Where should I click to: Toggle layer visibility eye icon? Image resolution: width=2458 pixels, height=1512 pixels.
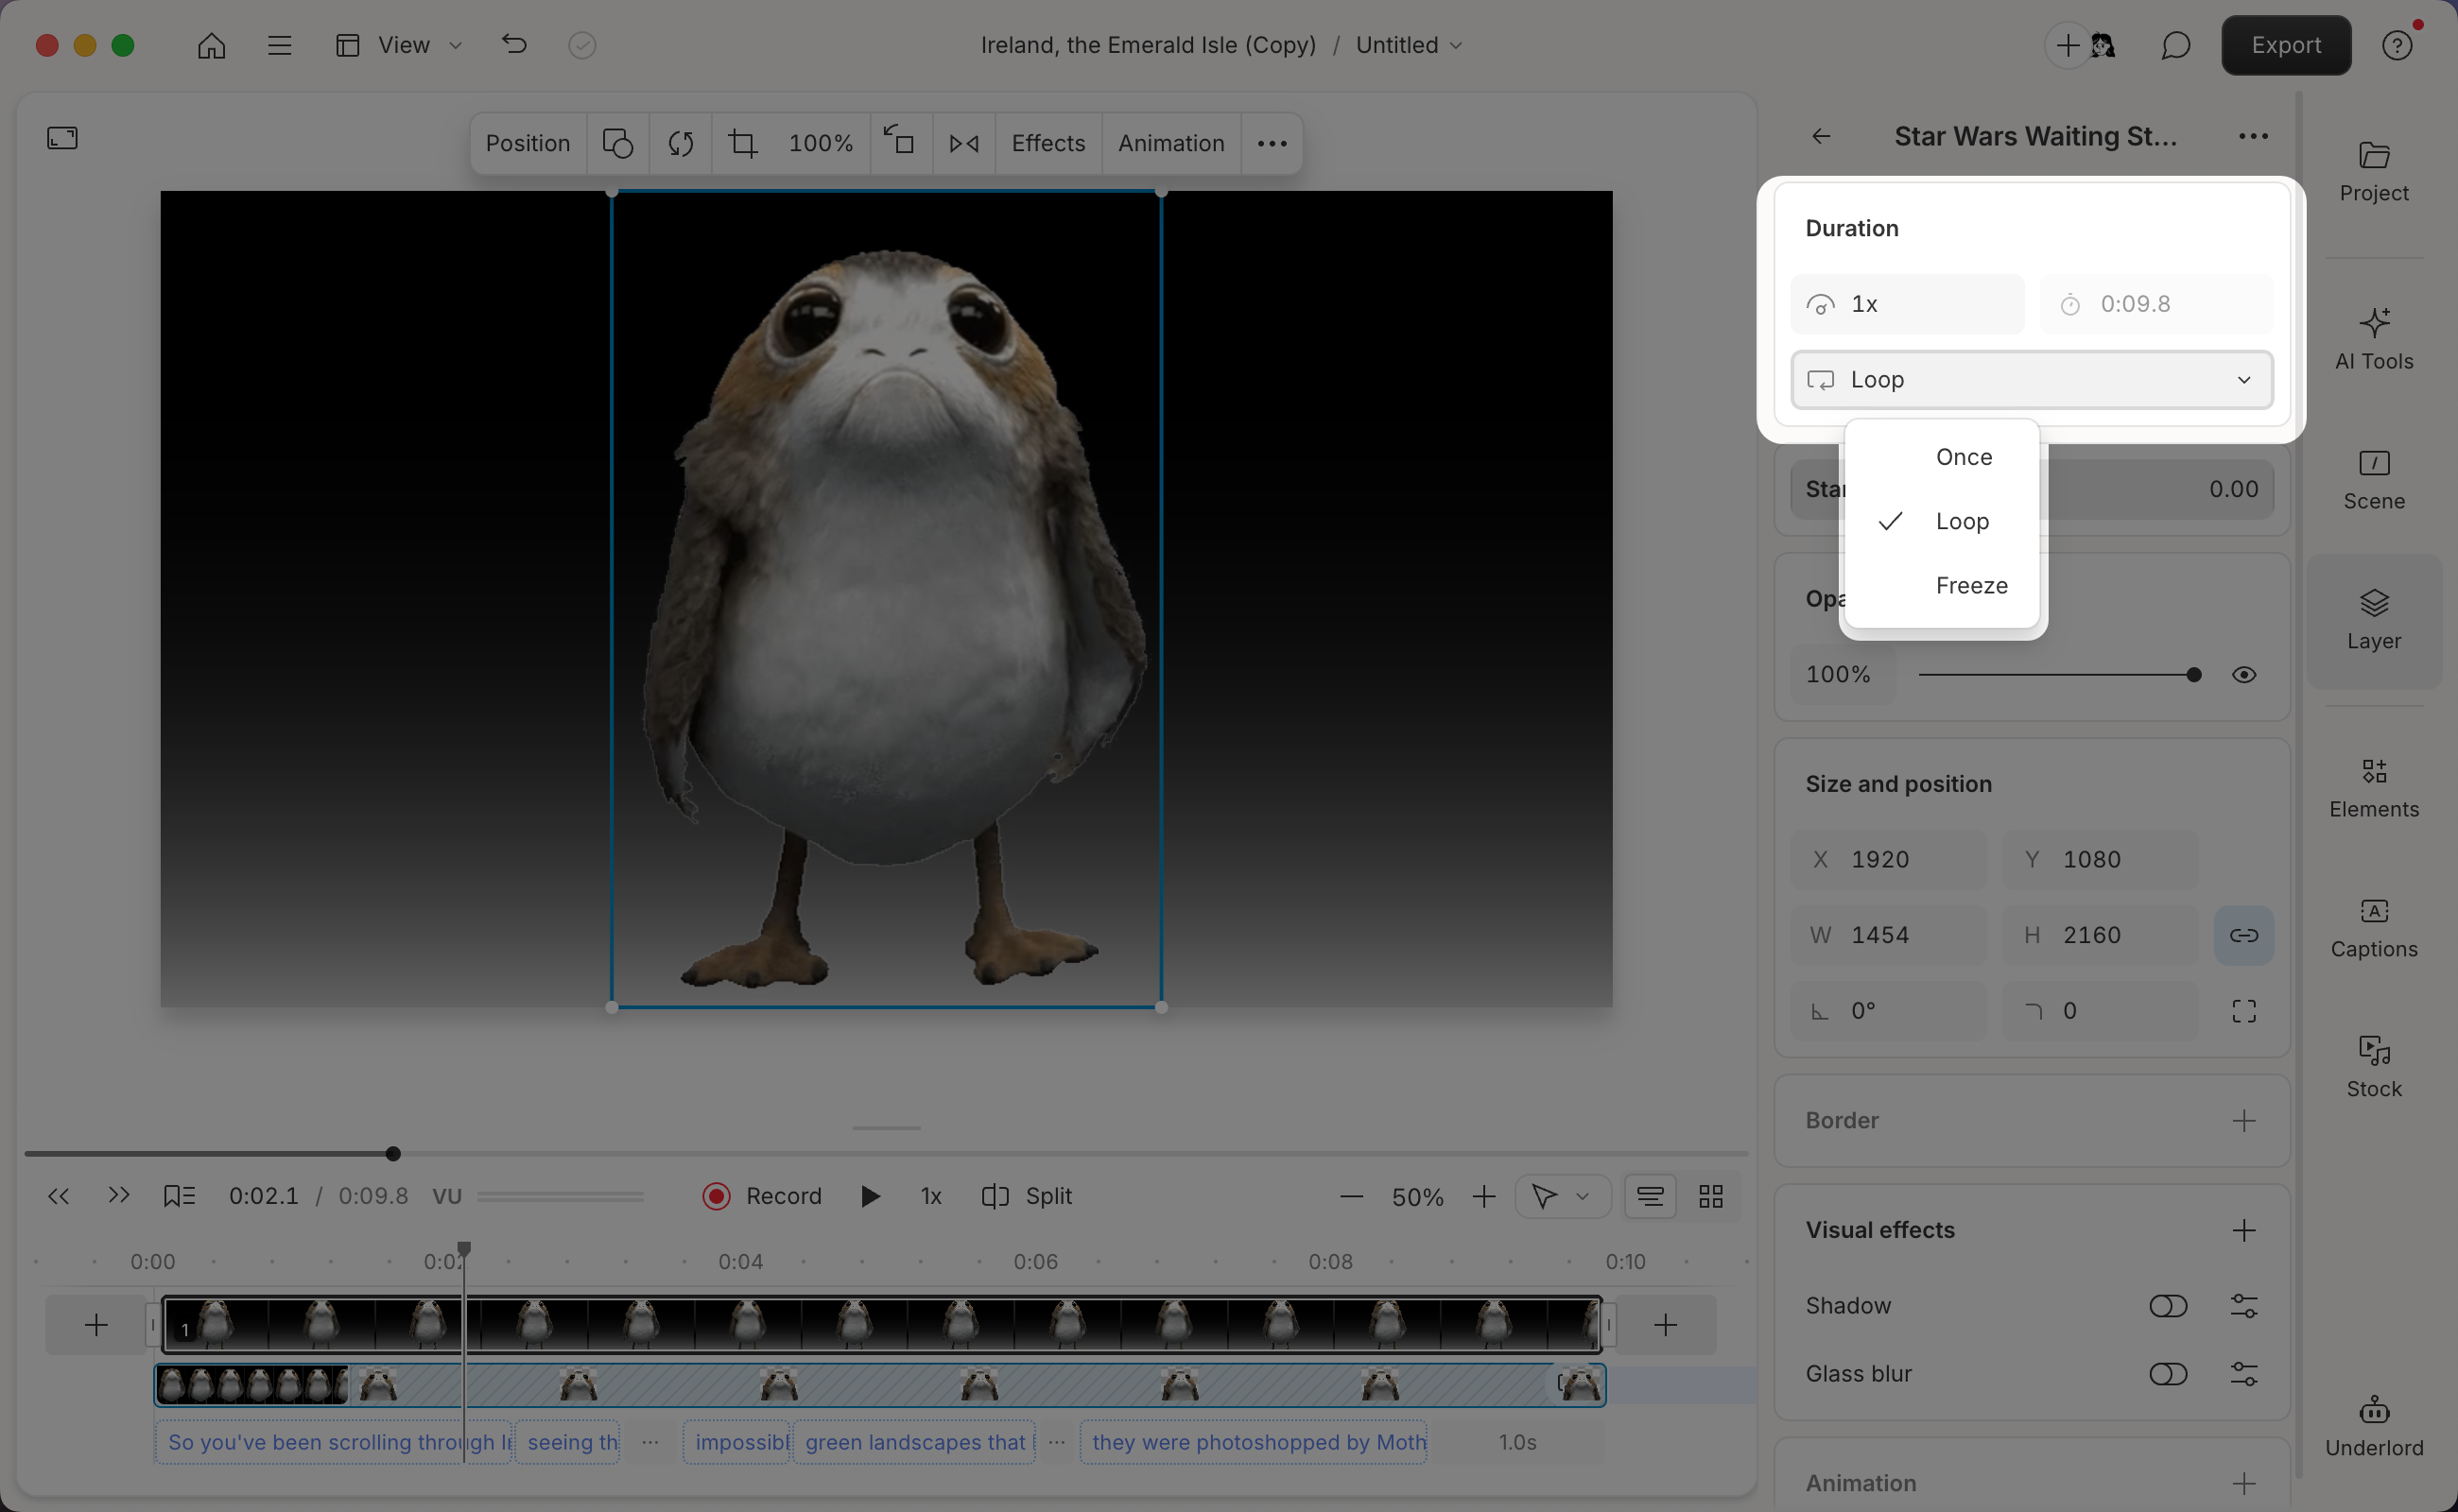[2242, 675]
